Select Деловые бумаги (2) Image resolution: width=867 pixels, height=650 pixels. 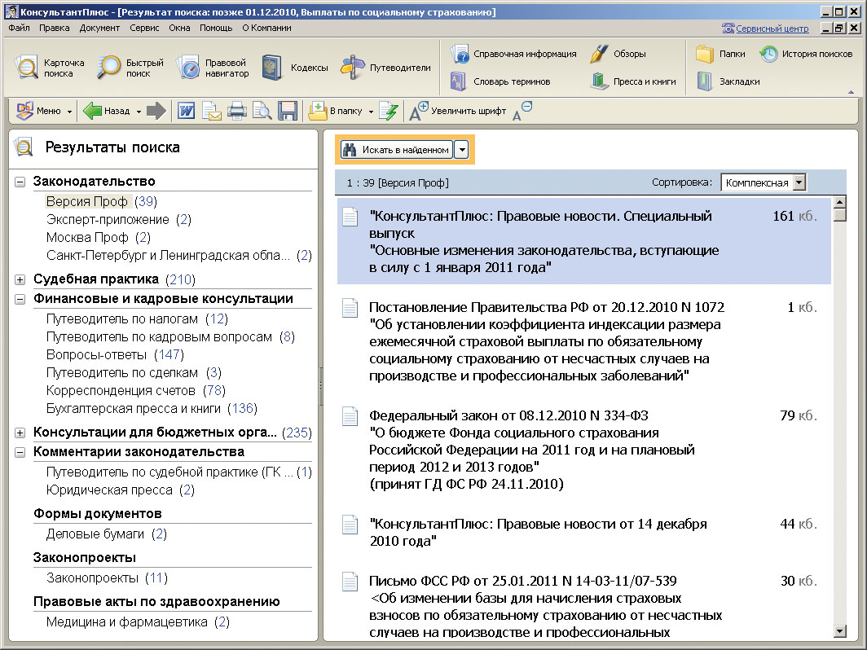(106, 534)
